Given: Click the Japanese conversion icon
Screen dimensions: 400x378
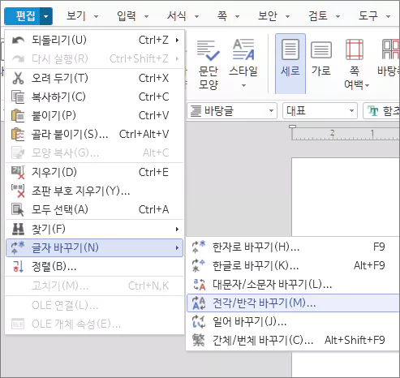Looking at the screenshot, I should [199, 321].
